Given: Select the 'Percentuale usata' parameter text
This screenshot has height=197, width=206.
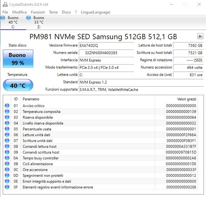Looking at the screenshot, I should 37,129.
